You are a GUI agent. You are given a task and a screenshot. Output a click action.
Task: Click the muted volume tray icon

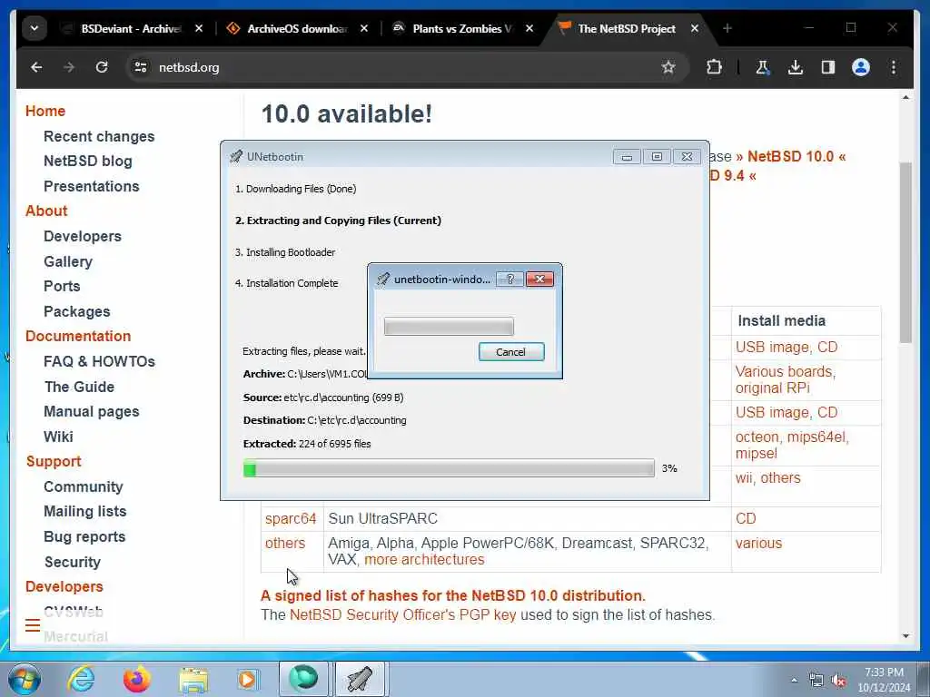838,681
